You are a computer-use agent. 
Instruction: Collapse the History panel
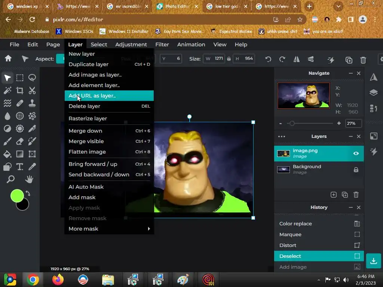click(351, 207)
